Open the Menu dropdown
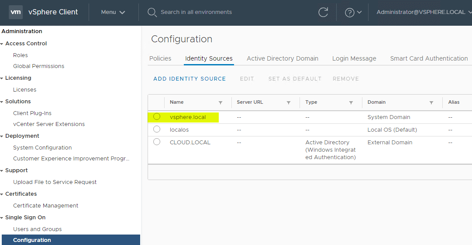 coord(113,12)
